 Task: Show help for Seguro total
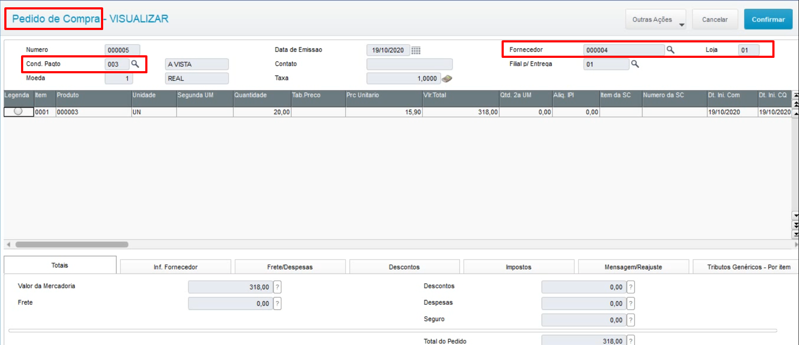(631, 320)
